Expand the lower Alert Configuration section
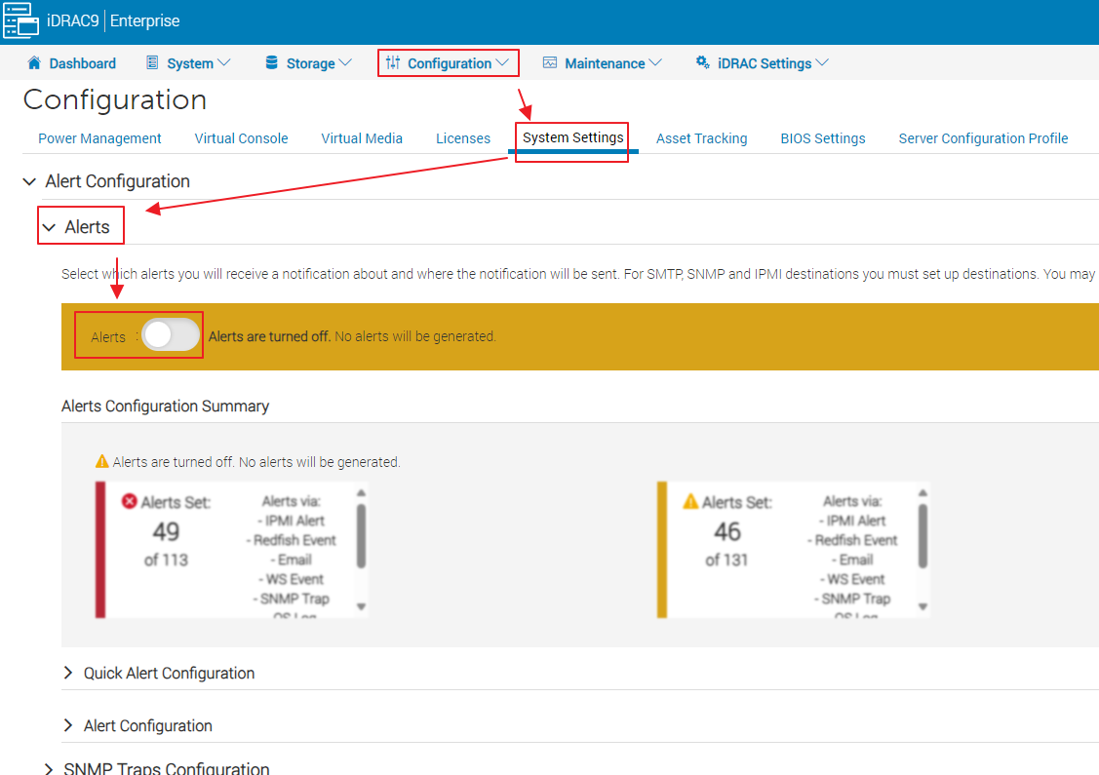This screenshot has height=775, width=1099. pos(68,725)
